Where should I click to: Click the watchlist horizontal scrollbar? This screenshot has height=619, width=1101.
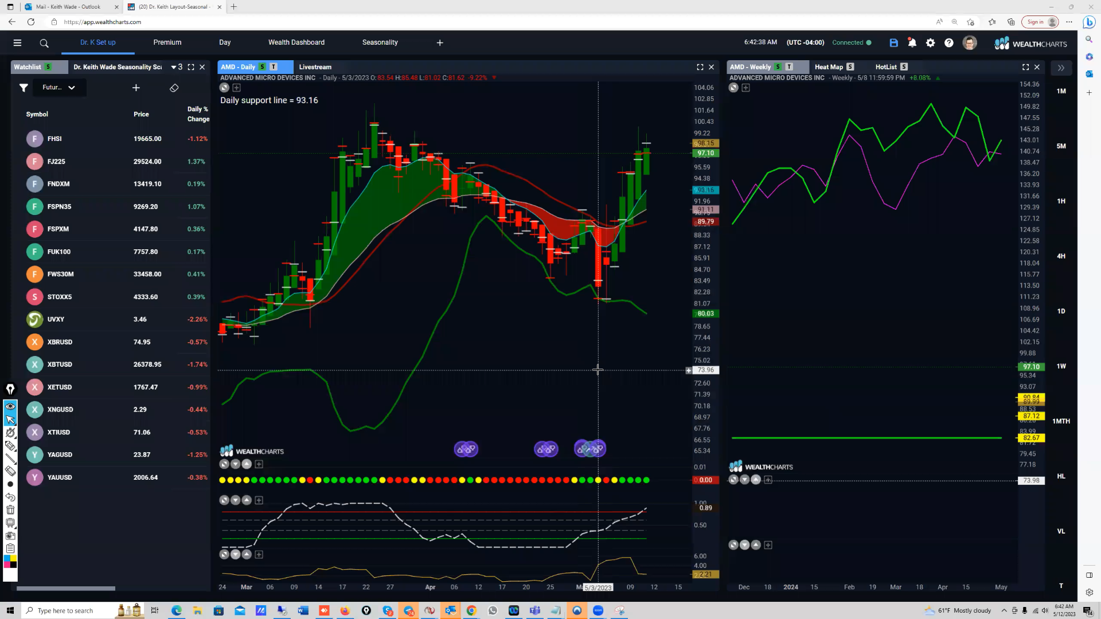click(66, 588)
